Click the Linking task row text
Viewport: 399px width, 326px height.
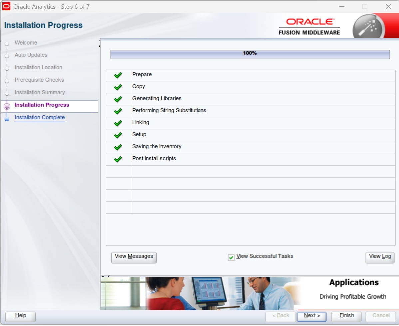point(141,122)
